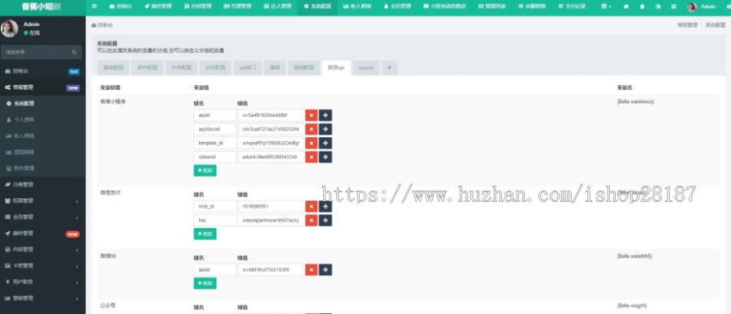The height and width of the screenshot is (314, 731).
Task: Expand 会员管理 in the sidebar
Action: point(42,217)
